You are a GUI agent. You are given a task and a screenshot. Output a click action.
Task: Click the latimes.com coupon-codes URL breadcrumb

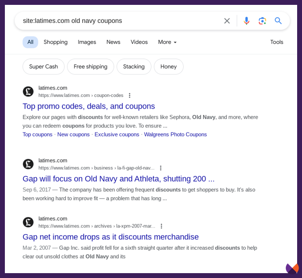[81, 95]
